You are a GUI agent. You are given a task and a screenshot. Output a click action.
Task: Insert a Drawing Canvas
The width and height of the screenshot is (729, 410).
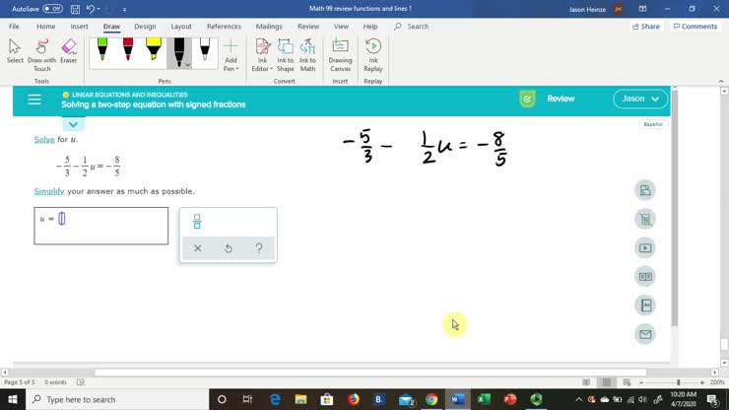pyautogui.click(x=340, y=55)
